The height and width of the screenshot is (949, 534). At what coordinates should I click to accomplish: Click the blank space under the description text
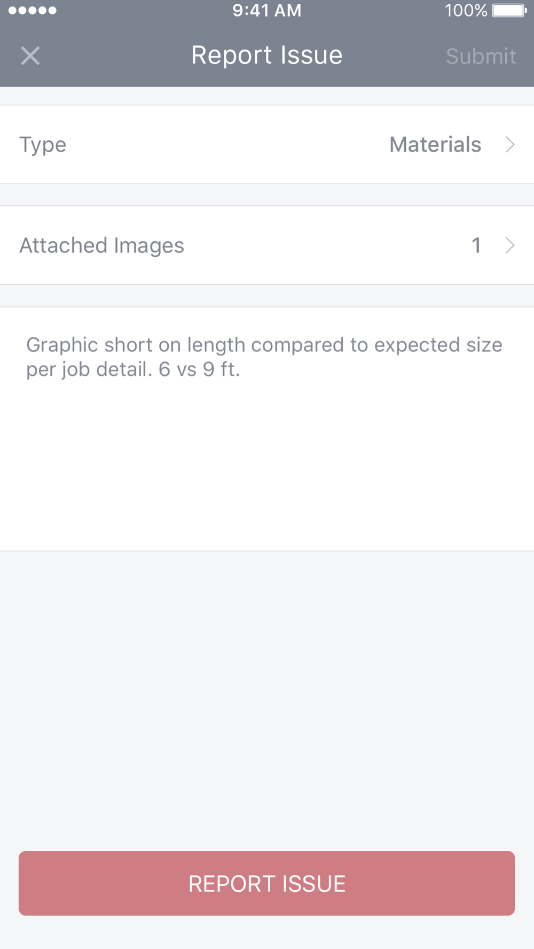point(267,464)
